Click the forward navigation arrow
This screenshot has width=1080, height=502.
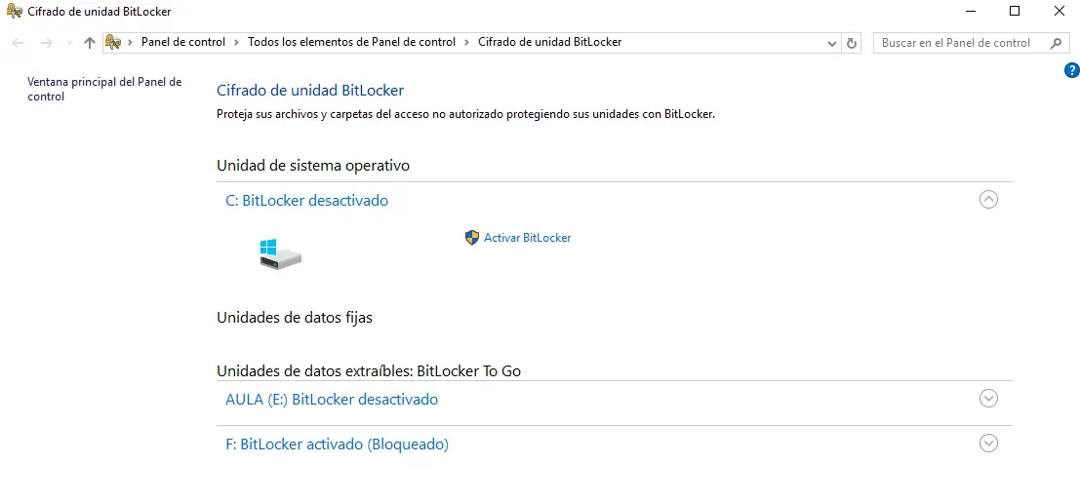[45, 43]
